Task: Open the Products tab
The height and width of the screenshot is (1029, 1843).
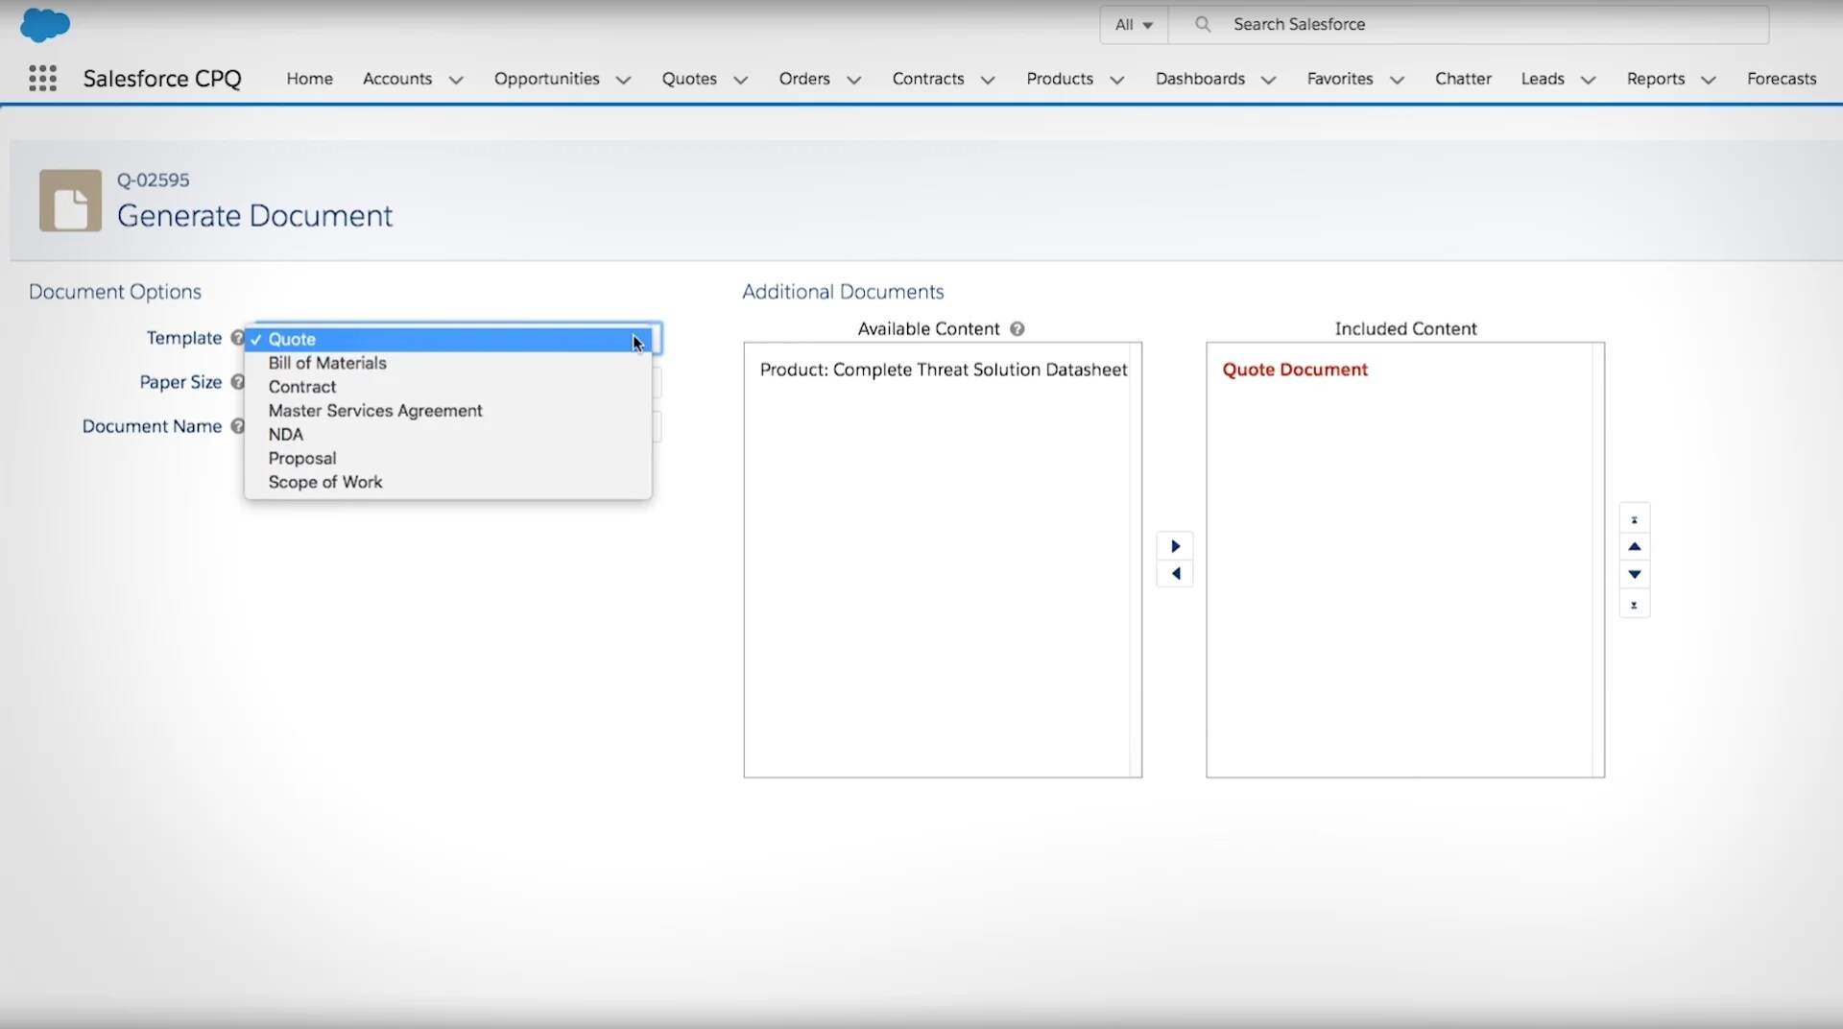Action: click(x=1060, y=79)
